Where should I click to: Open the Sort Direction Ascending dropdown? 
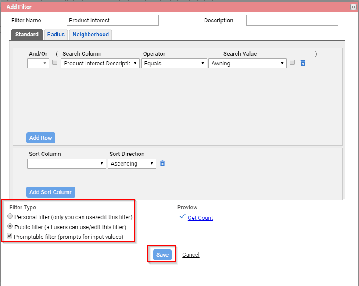[x=132, y=163]
